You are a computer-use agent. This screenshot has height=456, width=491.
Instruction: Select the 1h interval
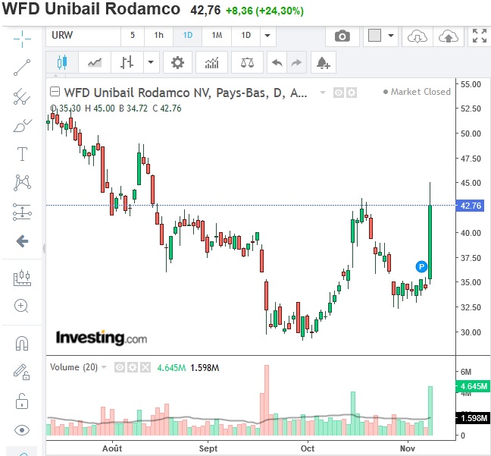point(159,36)
